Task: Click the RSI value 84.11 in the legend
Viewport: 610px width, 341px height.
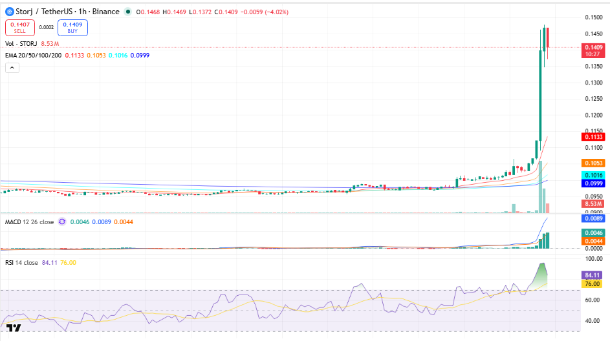Action: click(x=49, y=263)
